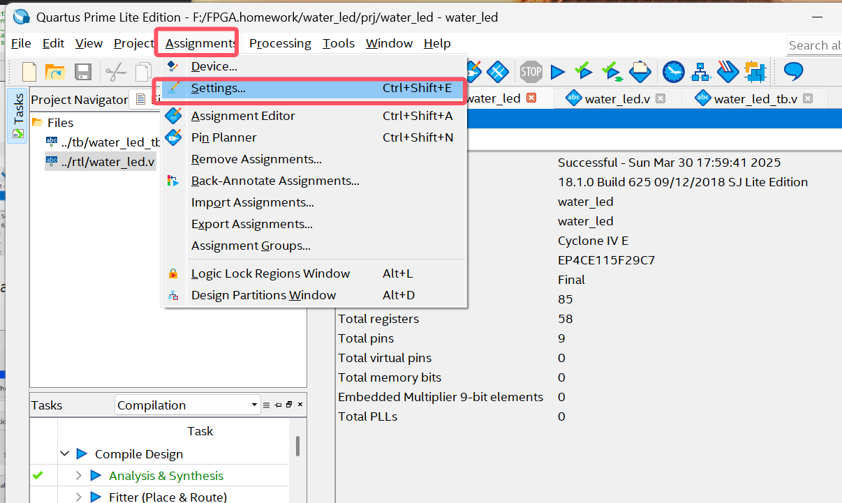The width and height of the screenshot is (842, 503).
Task: Switch to the water_led.v tab
Action: point(616,98)
